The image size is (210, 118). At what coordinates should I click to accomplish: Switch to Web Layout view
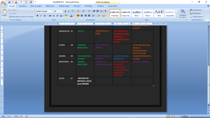[x=174, y=116]
